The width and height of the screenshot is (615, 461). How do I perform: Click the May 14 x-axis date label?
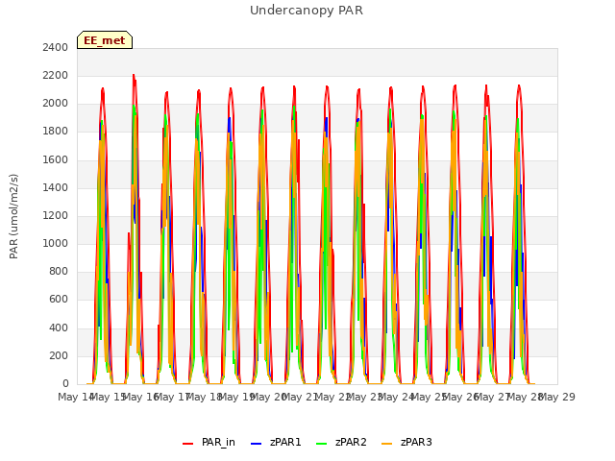tap(76, 397)
